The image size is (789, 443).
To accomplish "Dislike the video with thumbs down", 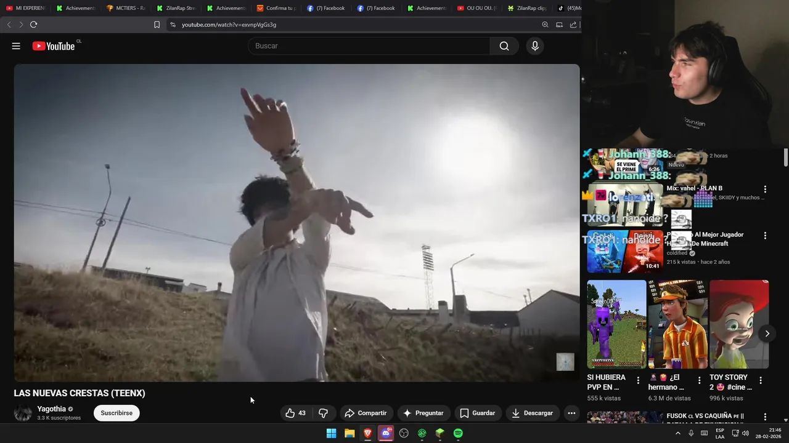I will coord(323,413).
